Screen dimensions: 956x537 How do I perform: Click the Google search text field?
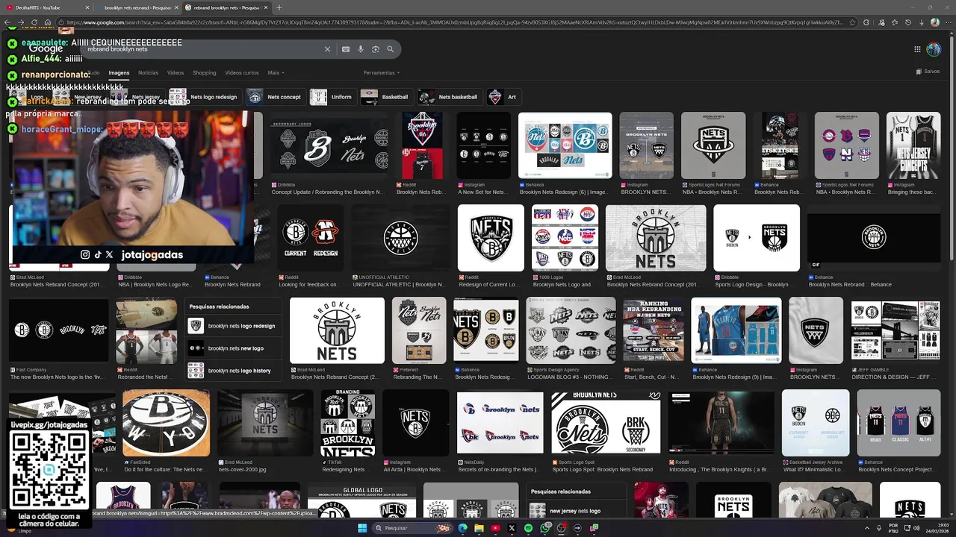point(202,49)
